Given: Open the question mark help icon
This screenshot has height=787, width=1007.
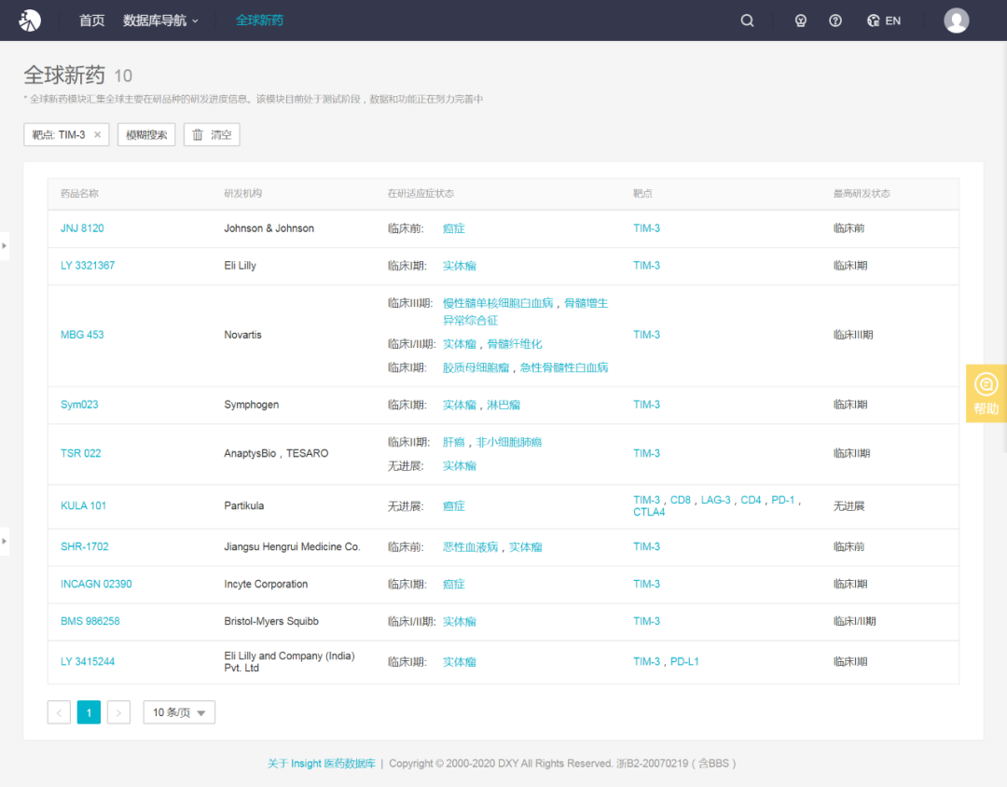Looking at the screenshot, I should coord(835,21).
